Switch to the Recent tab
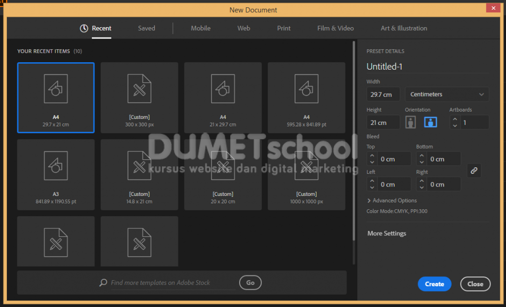 click(101, 28)
